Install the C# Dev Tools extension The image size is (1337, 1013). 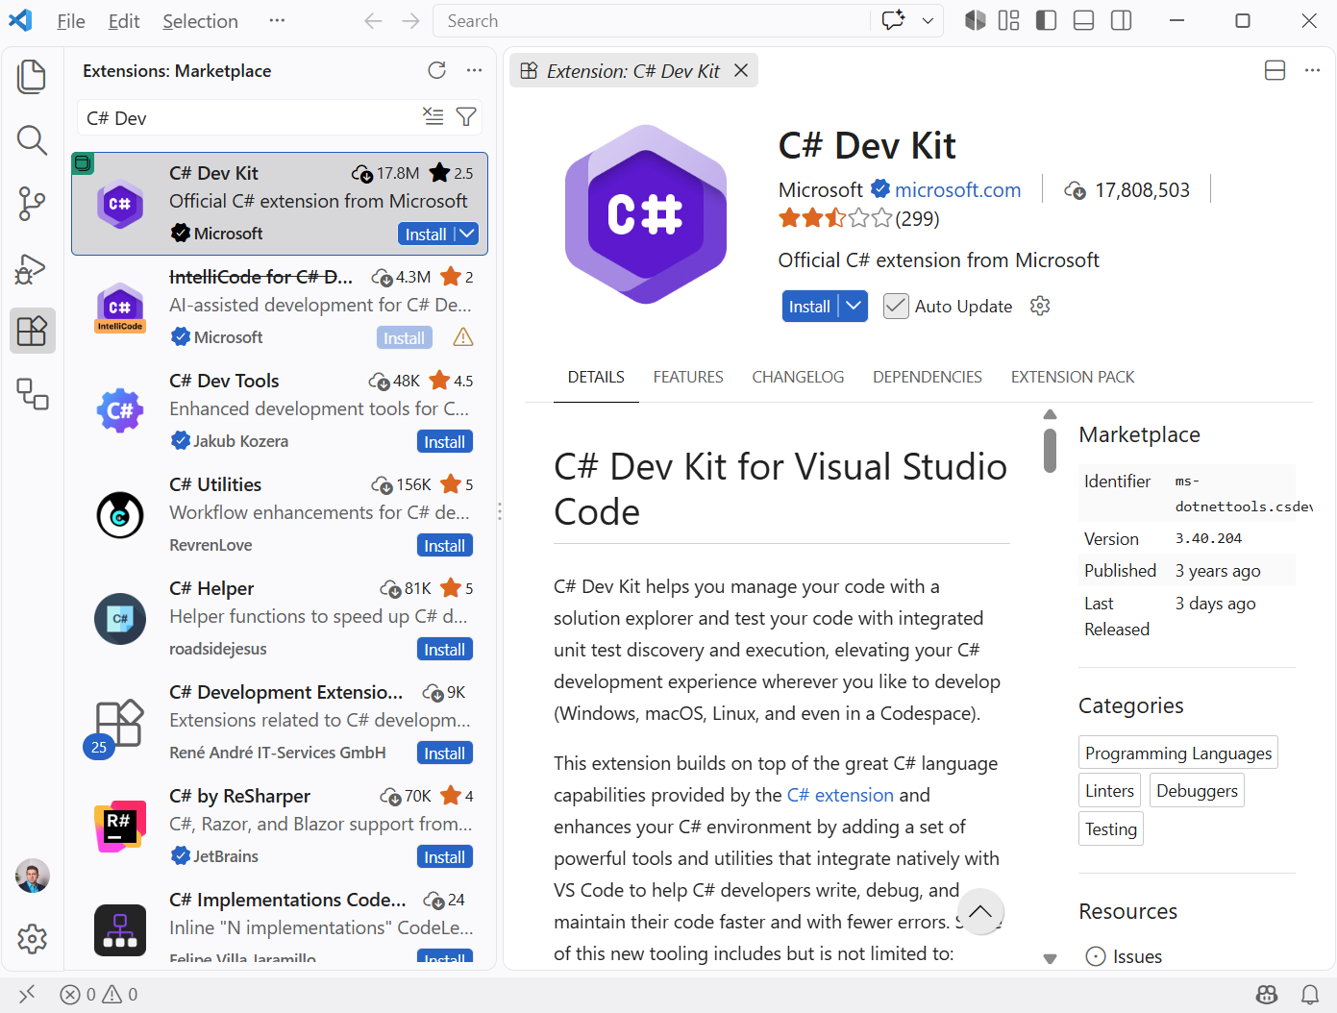click(x=445, y=441)
